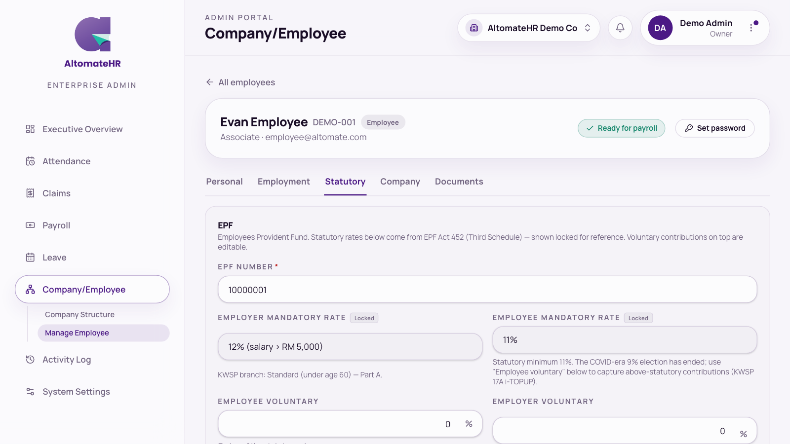
Task: Click the Employer Voluntary percentage input
Action: click(x=625, y=431)
